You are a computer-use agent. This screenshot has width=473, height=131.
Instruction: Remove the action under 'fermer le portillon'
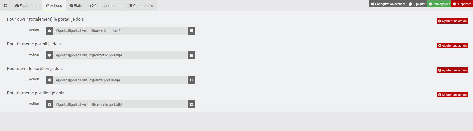(50, 104)
